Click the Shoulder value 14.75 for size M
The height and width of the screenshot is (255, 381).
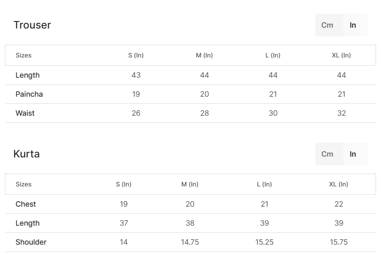coord(190,242)
